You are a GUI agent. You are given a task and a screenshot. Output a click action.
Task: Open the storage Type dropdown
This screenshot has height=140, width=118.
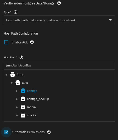click(x=59, y=20)
